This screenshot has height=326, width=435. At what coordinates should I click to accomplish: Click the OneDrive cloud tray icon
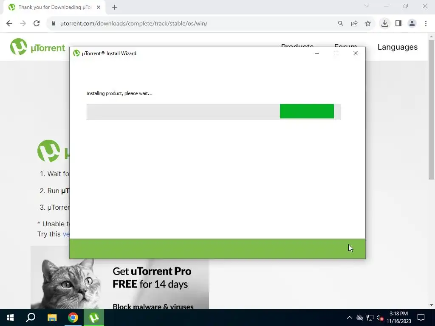(360, 318)
